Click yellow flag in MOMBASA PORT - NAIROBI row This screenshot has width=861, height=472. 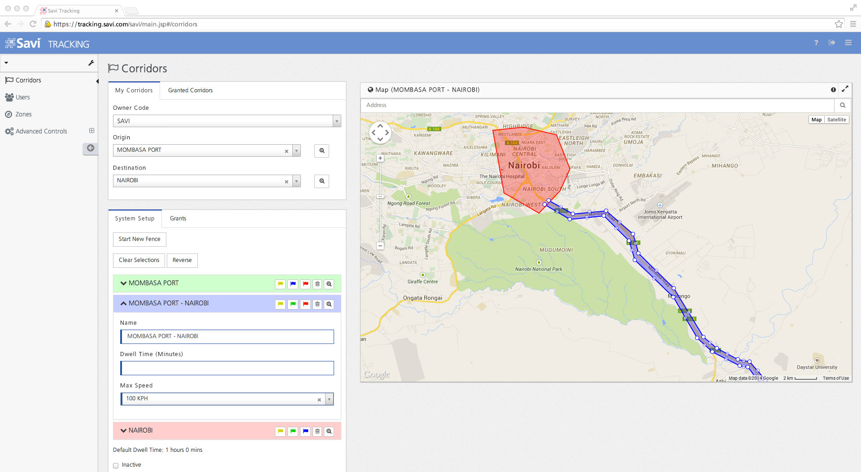tap(280, 305)
